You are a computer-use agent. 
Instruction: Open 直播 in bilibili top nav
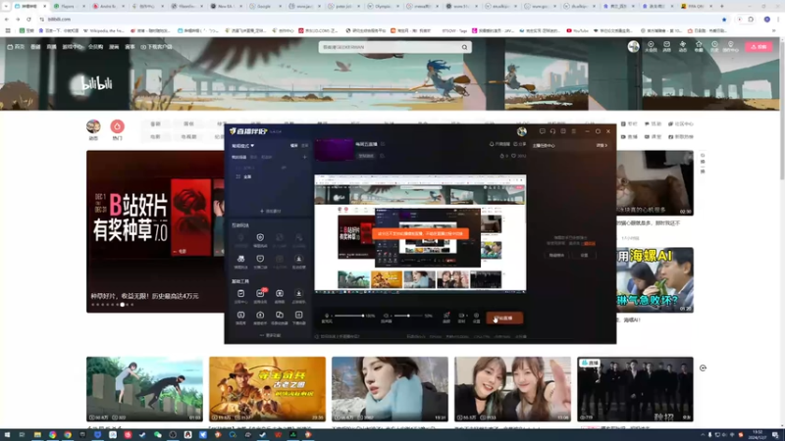52,47
